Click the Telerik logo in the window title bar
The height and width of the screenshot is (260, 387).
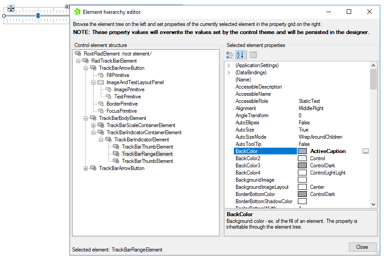(x=76, y=12)
